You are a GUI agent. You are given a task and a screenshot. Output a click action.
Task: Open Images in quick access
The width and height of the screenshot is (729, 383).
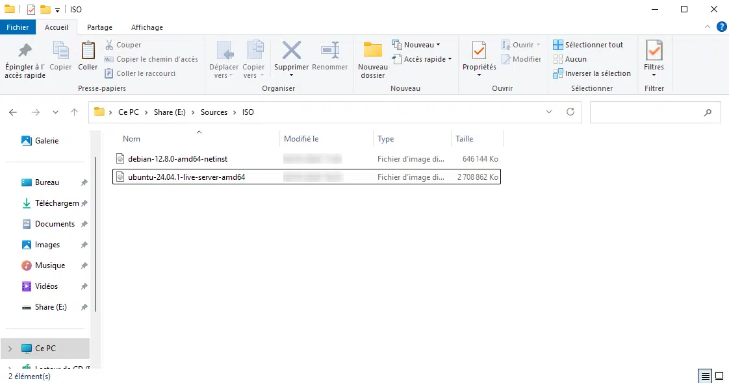click(x=40, y=245)
